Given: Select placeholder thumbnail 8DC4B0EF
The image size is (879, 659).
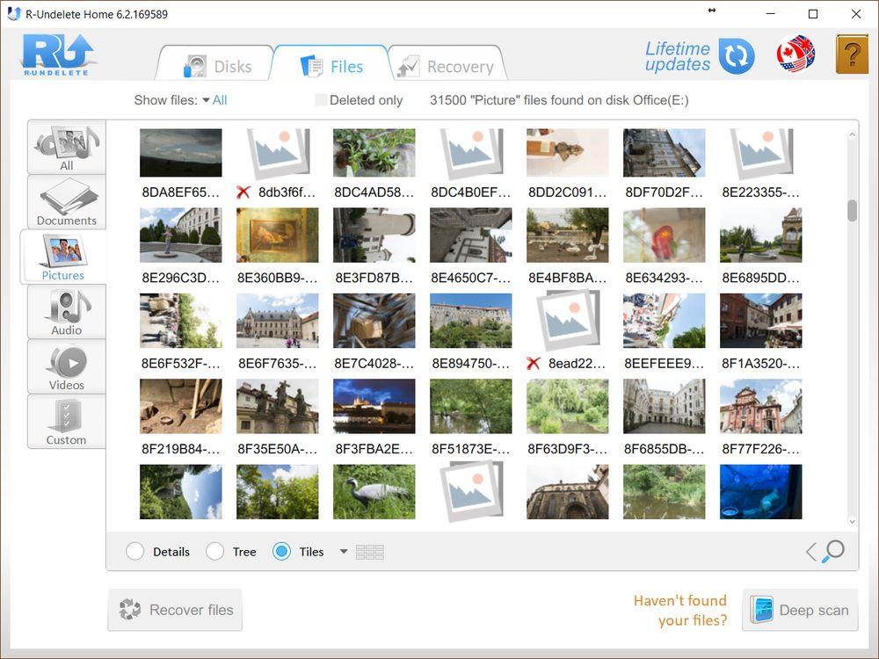Looking at the screenshot, I should [471, 154].
